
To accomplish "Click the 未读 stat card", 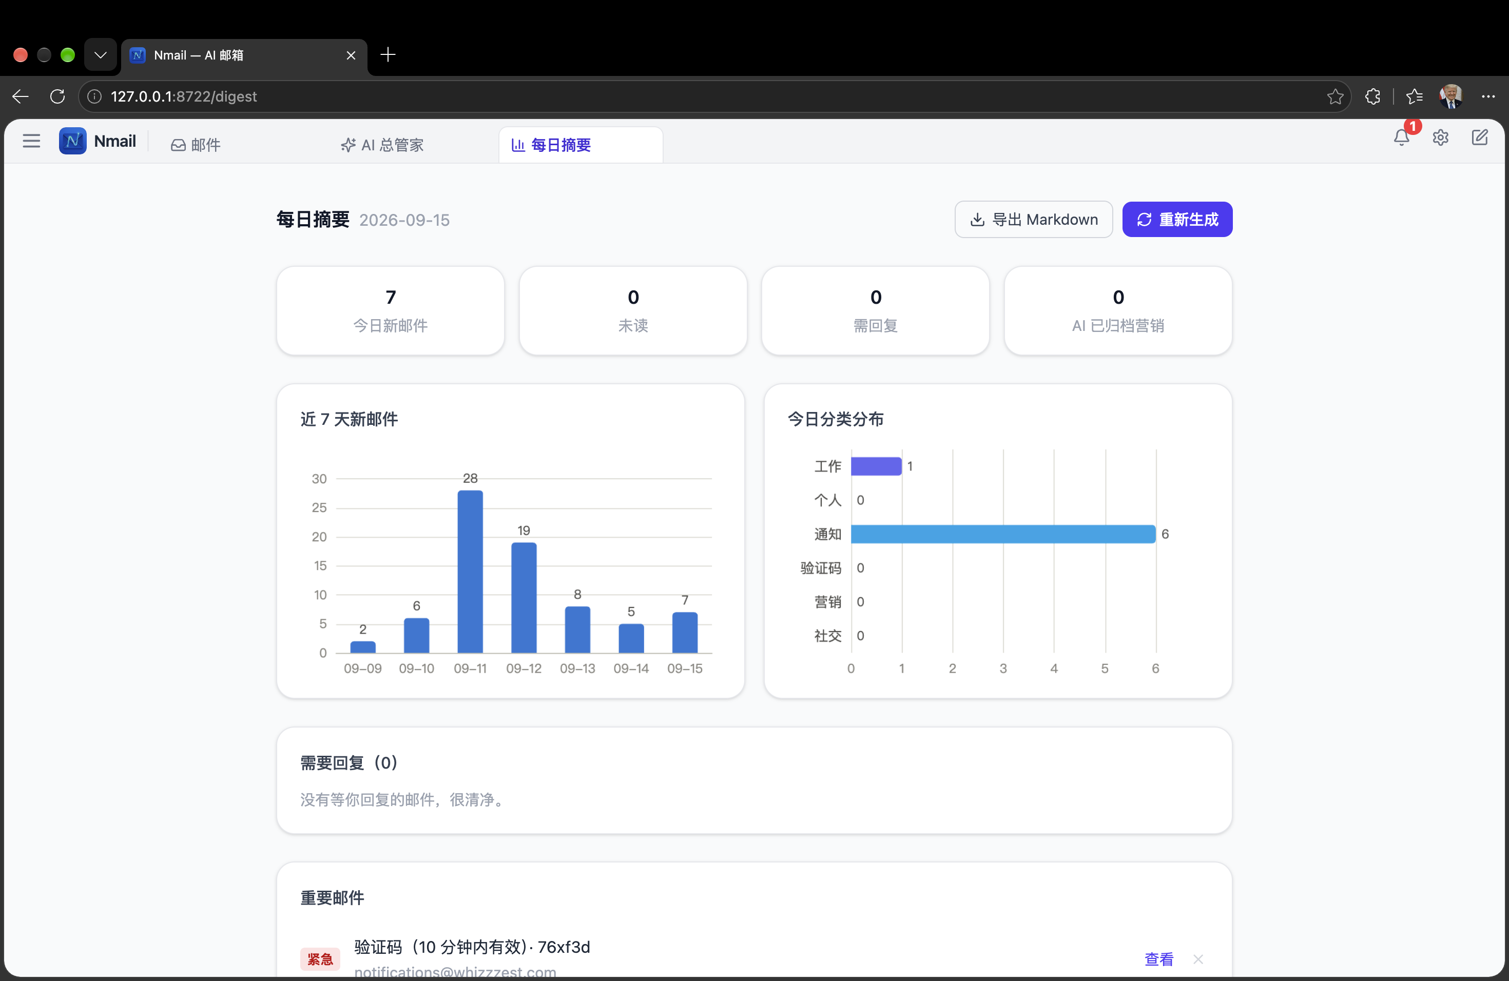I will (633, 310).
